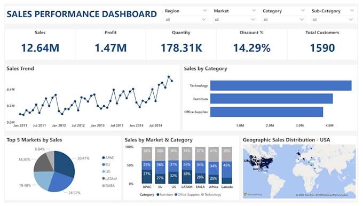Select Furniture legend item in Market & Category chart
363x206 pixels.
[x=165, y=195]
